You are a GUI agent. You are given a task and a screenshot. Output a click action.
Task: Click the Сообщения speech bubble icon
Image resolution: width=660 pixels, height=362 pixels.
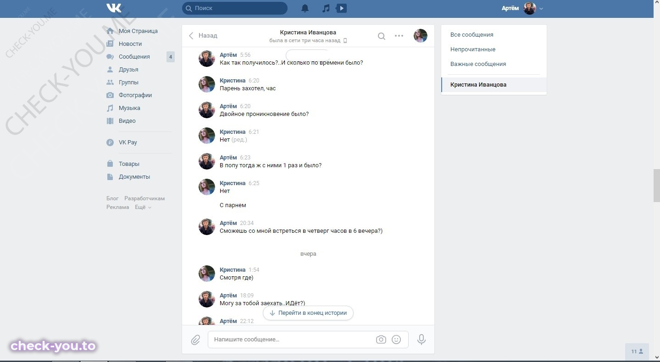pos(110,57)
